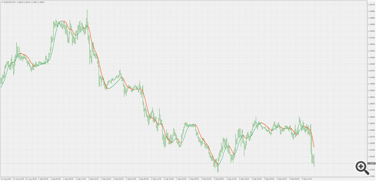
Task: Click the 2 Sep 00:45 time label
Action: coord(119,179)
